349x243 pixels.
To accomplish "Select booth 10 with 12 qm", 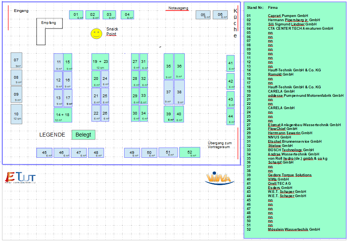I will [16, 114].
